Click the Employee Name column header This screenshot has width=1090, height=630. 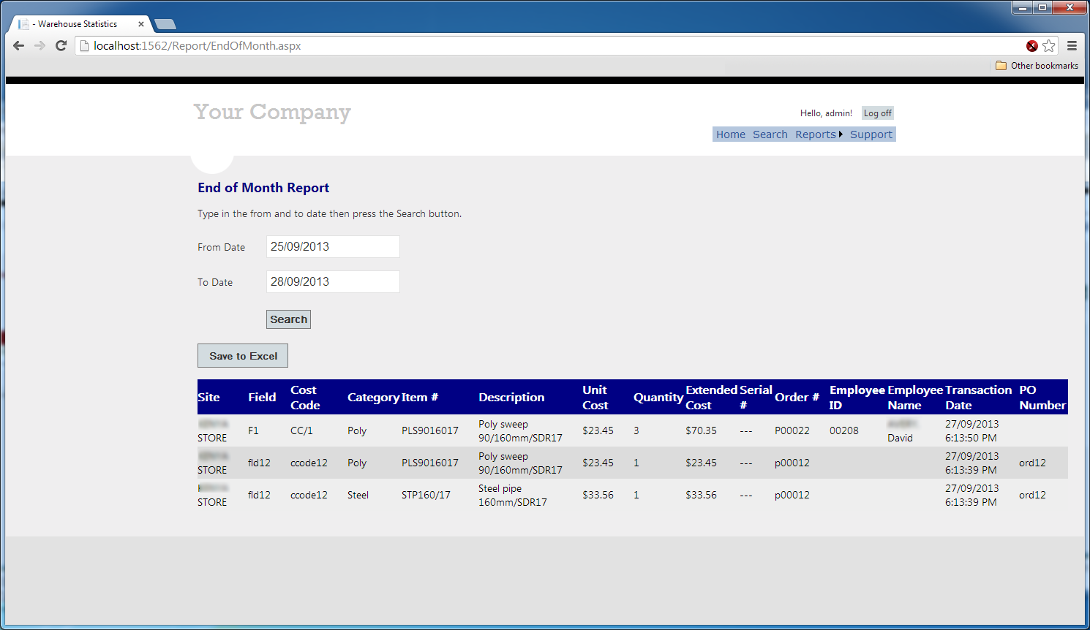(x=915, y=398)
